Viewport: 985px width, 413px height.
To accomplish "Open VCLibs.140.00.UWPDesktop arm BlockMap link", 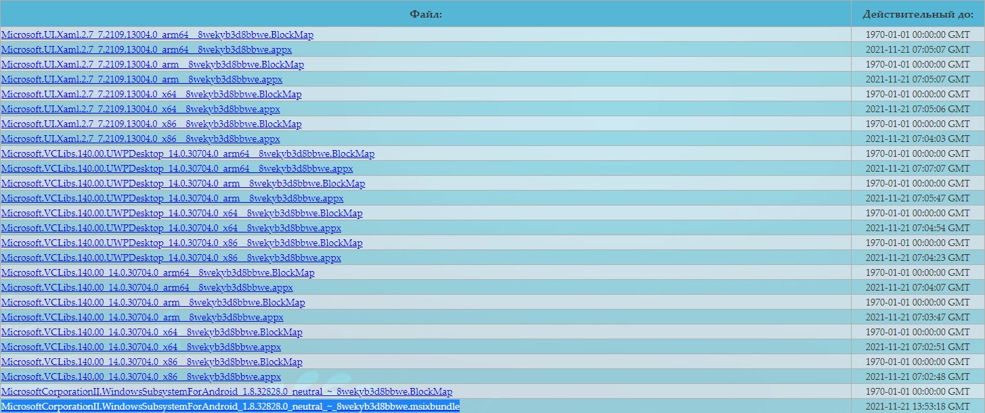I will (x=183, y=183).
